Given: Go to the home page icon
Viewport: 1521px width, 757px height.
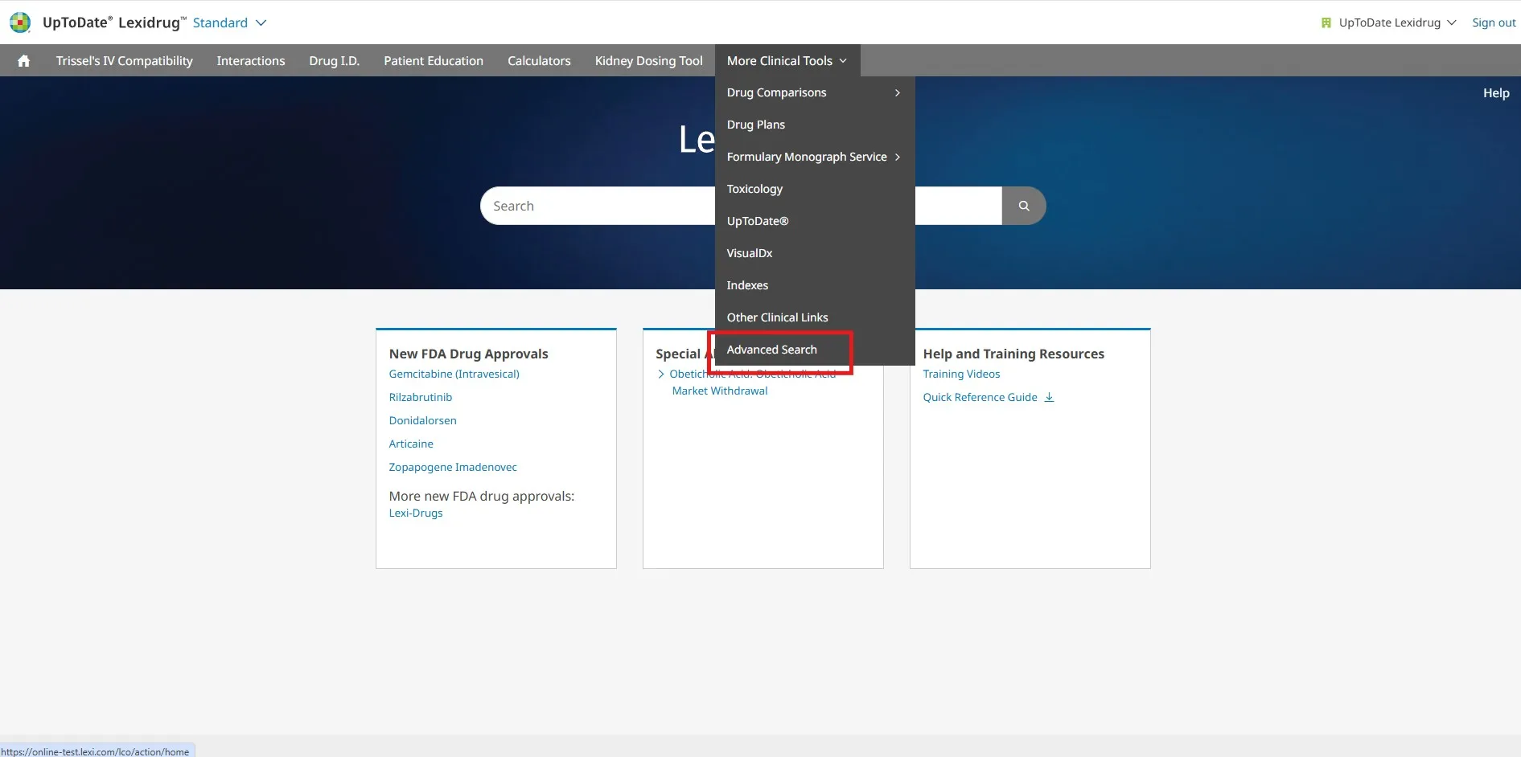Looking at the screenshot, I should pyautogui.click(x=23, y=61).
